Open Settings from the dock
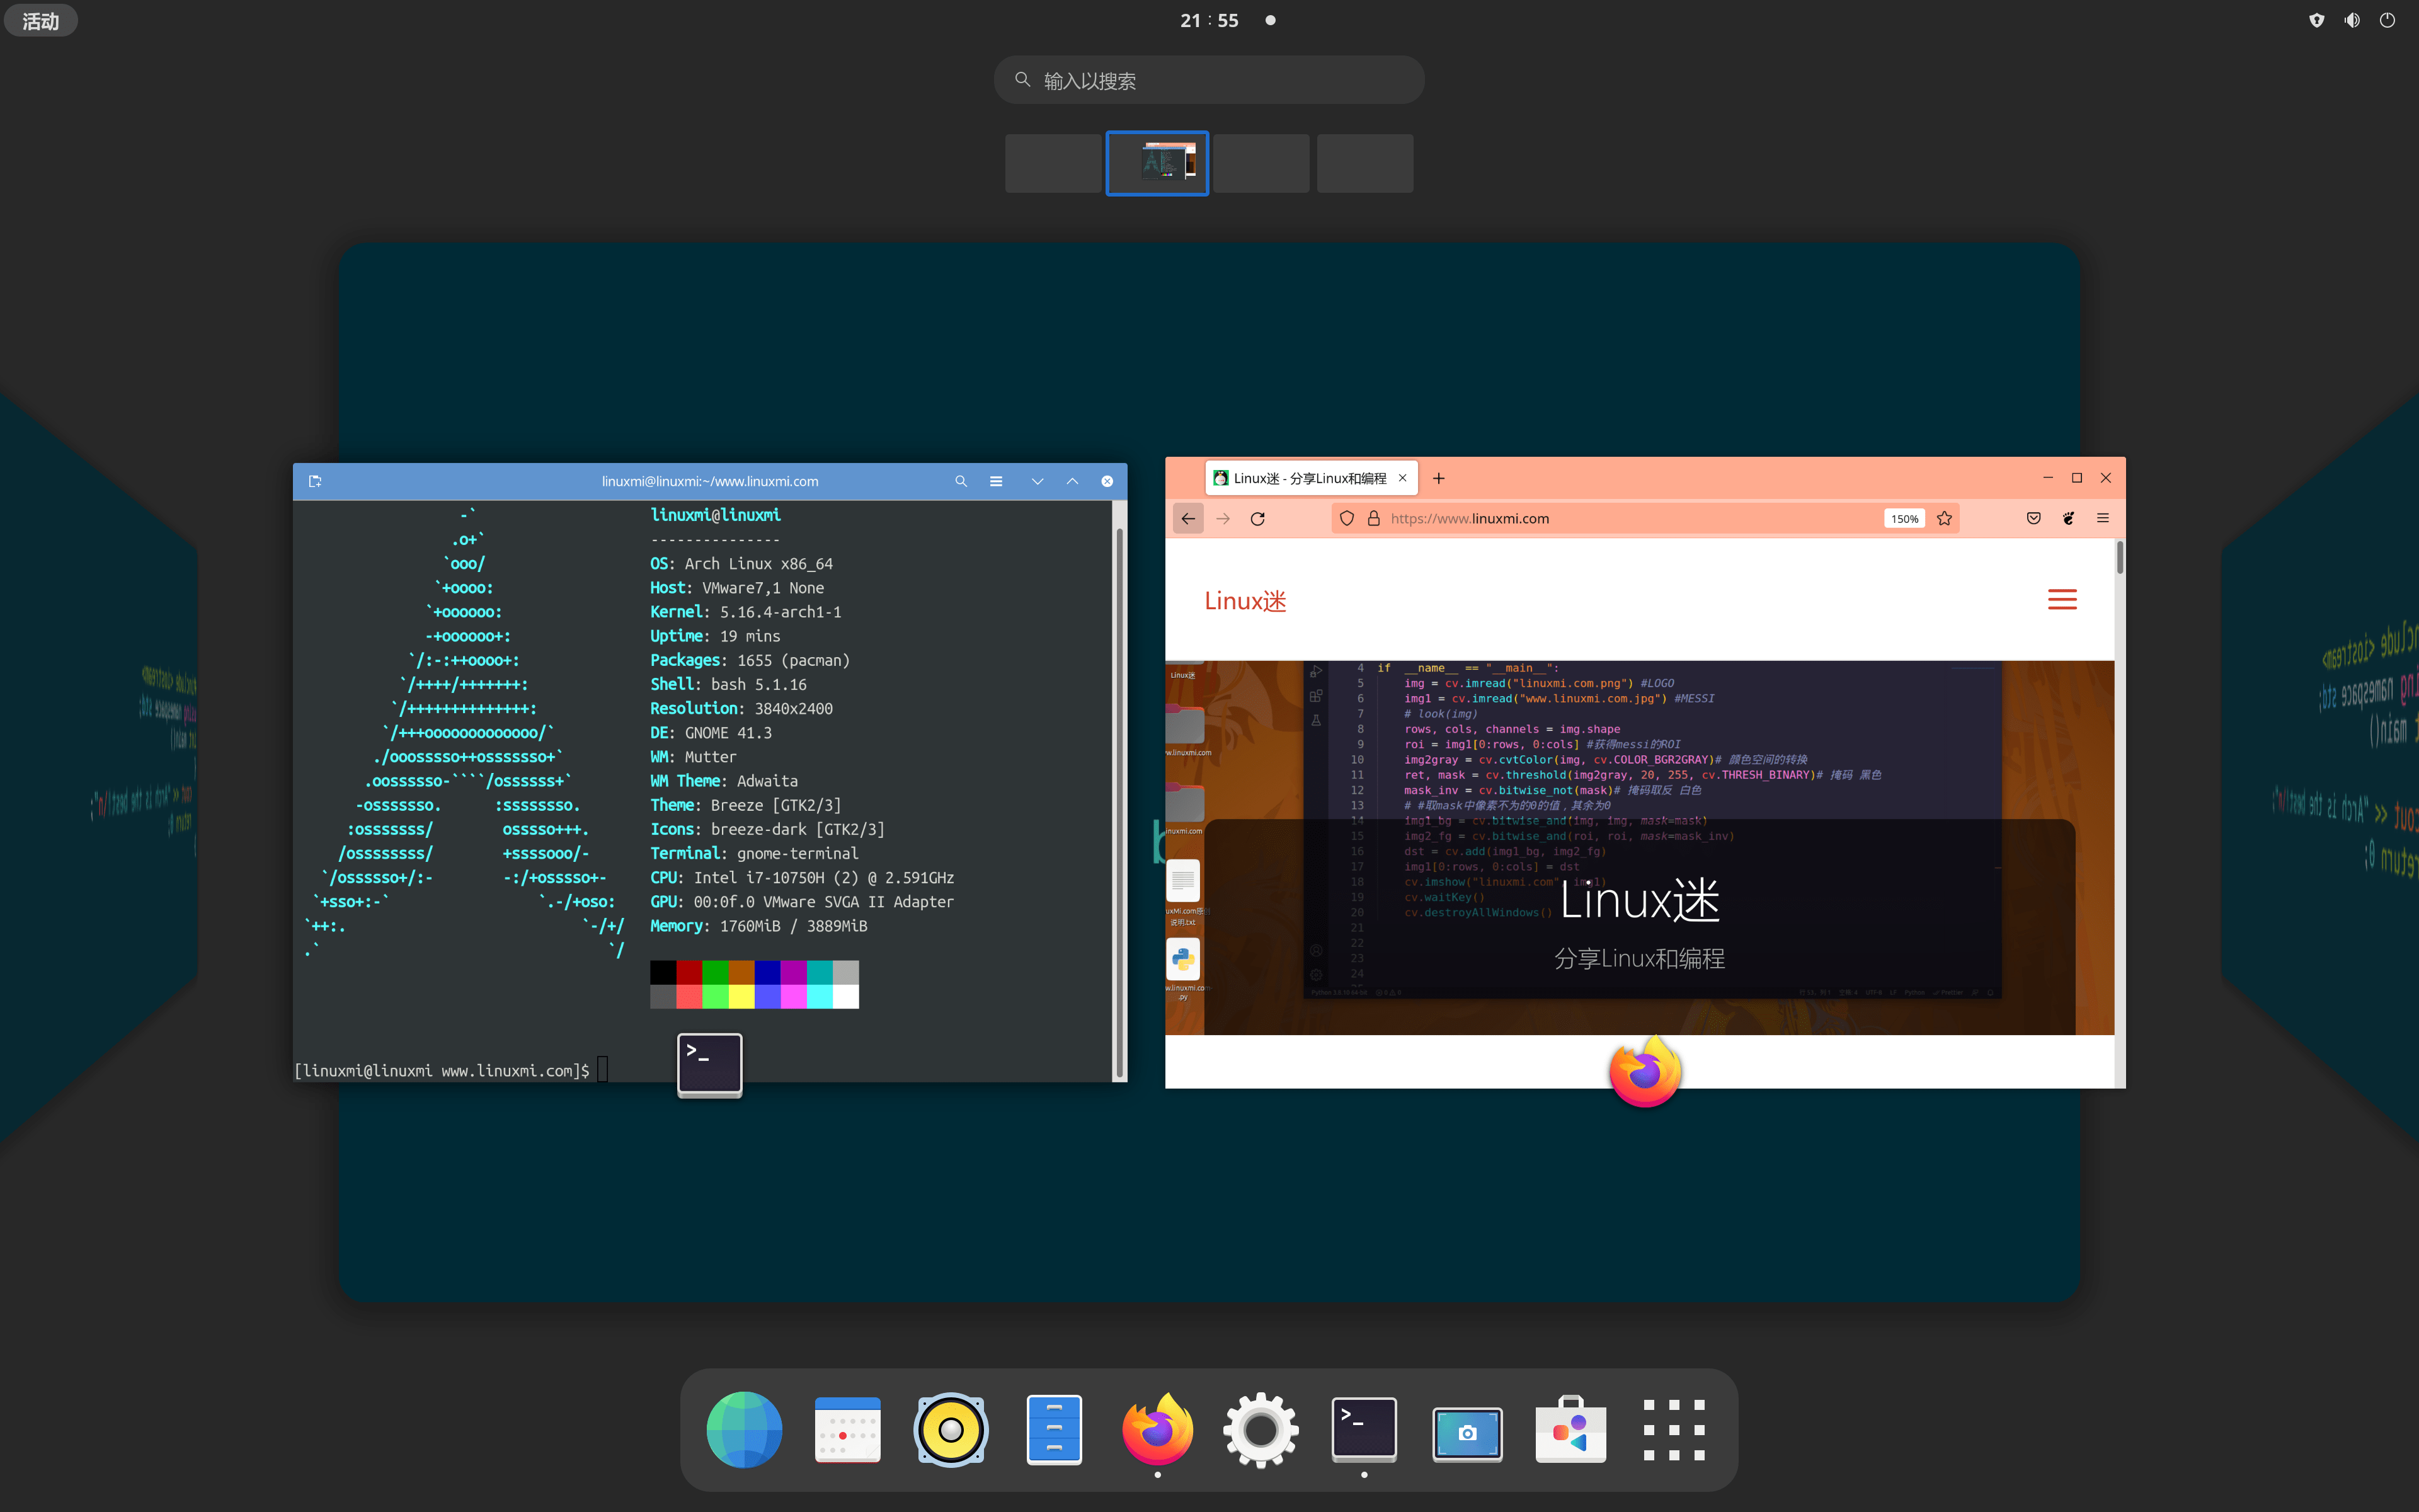Image resolution: width=2419 pixels, height=1512 pixels. [x=1259, y=1430]
